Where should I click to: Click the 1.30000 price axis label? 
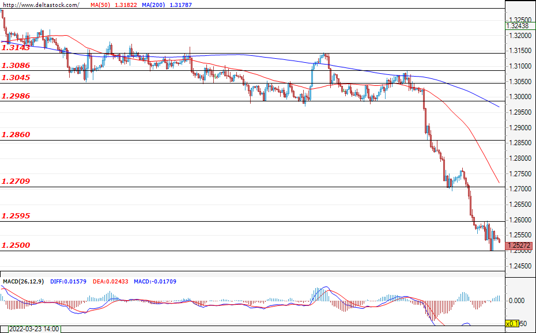[520, 97]
